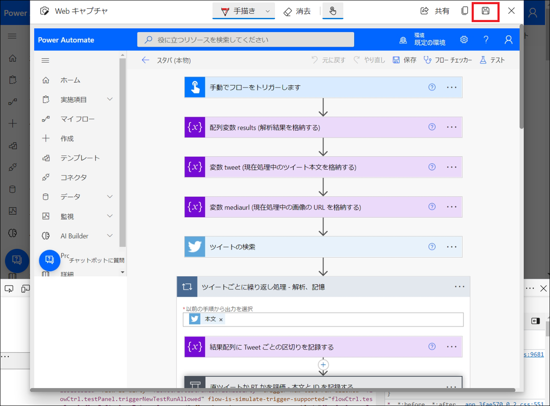550x406 pixels.
Task: Click Redo (やり直し)
Action: click(369, 60)
